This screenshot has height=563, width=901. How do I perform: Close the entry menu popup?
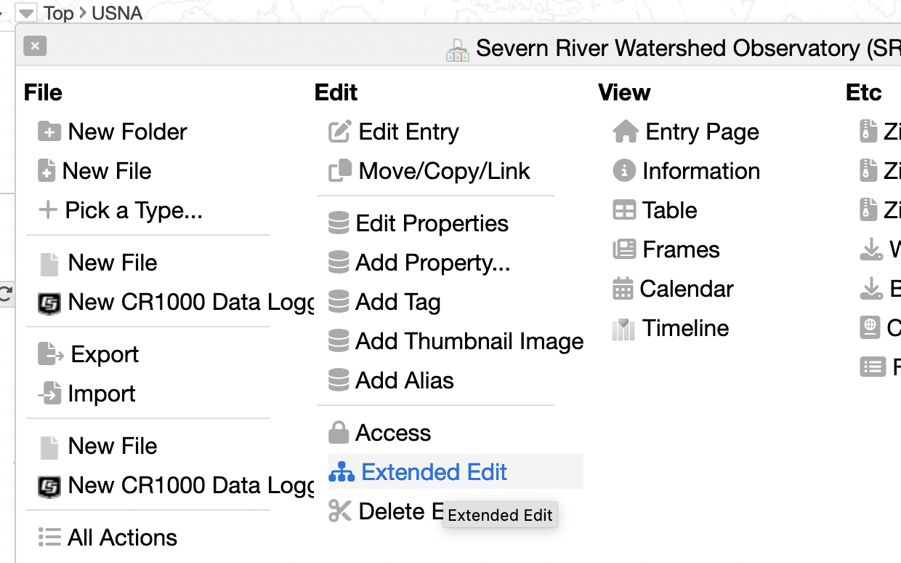[35, 47]
